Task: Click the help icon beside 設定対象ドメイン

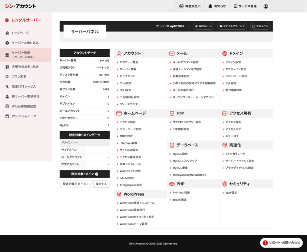Action: tap(97, 174)
